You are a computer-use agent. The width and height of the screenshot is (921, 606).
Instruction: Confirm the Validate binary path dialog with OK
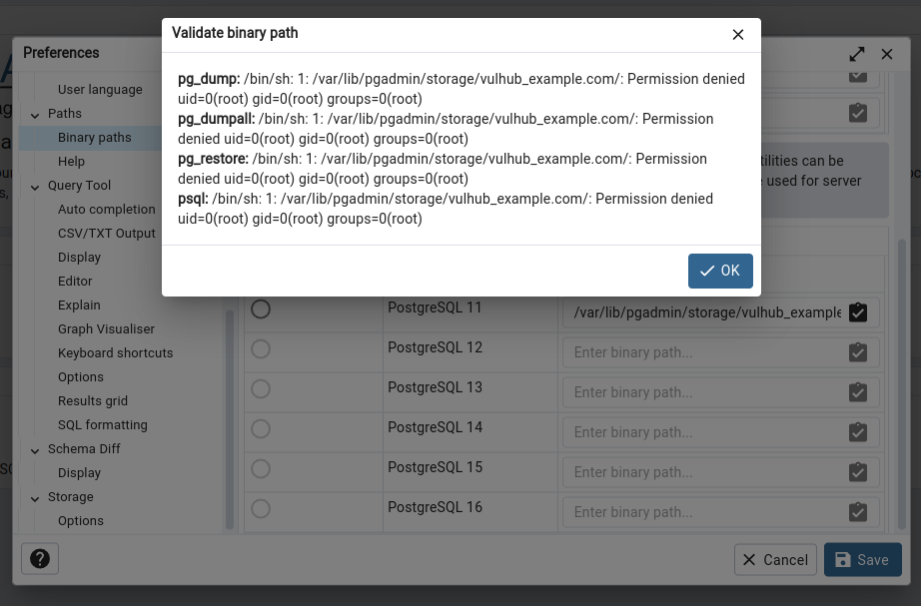coord(720,271)
